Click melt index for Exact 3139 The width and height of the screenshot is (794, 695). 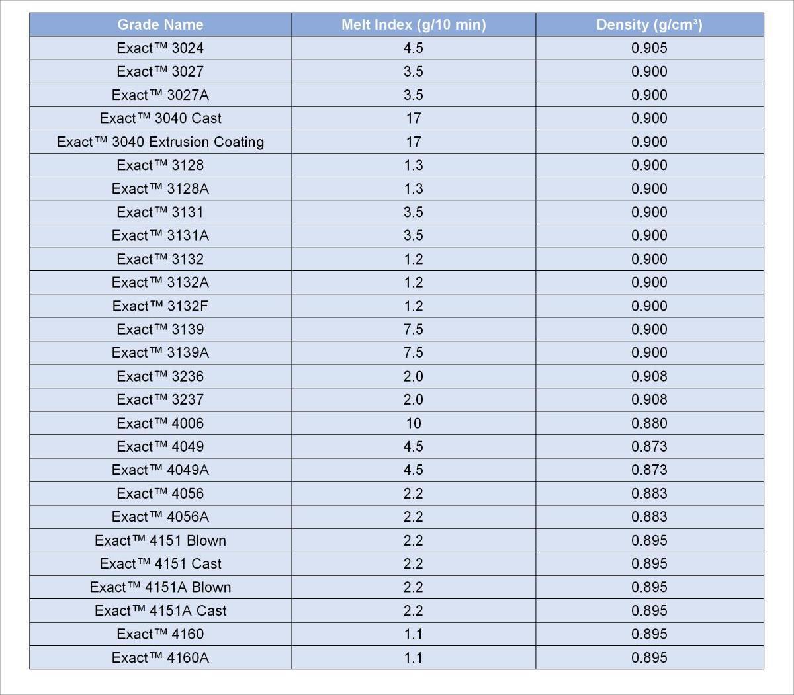414,329
